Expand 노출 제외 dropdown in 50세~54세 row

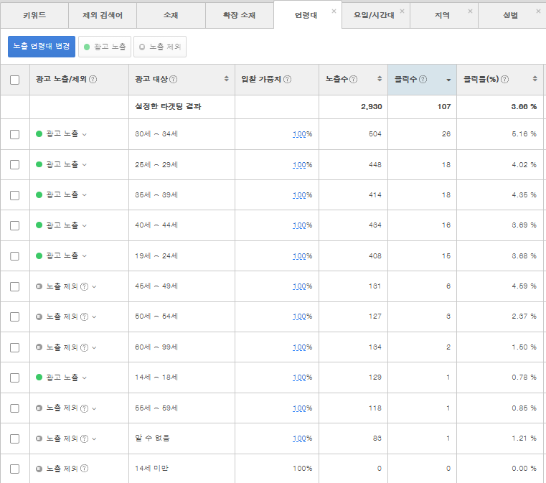point(94,317)
